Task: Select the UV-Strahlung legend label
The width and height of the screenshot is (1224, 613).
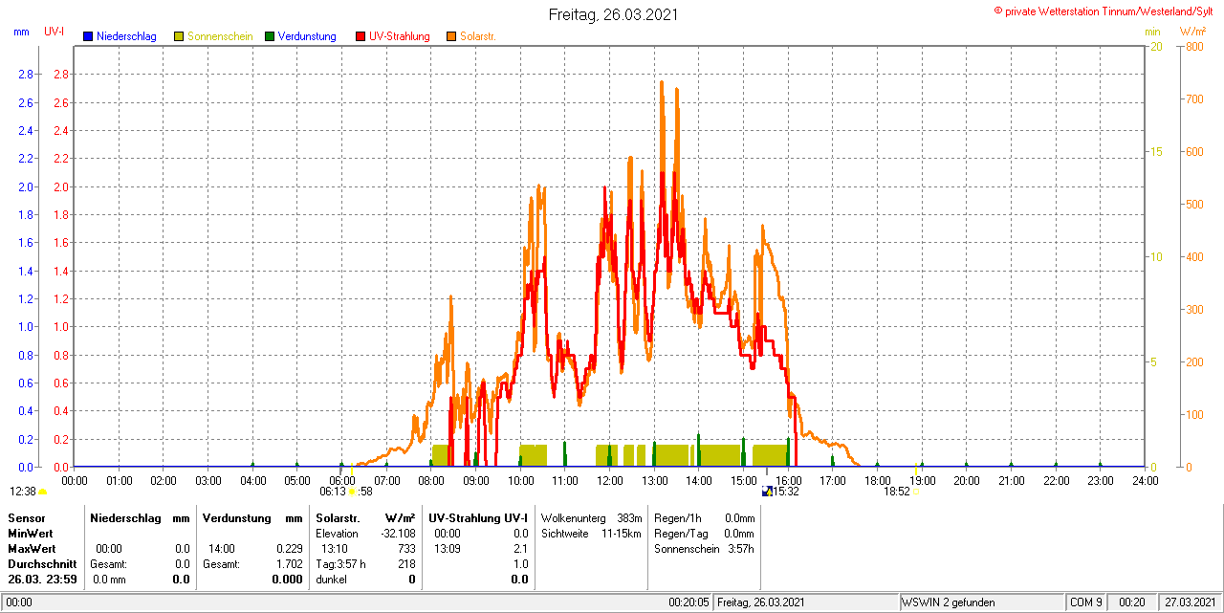Action: click(401, 36)
